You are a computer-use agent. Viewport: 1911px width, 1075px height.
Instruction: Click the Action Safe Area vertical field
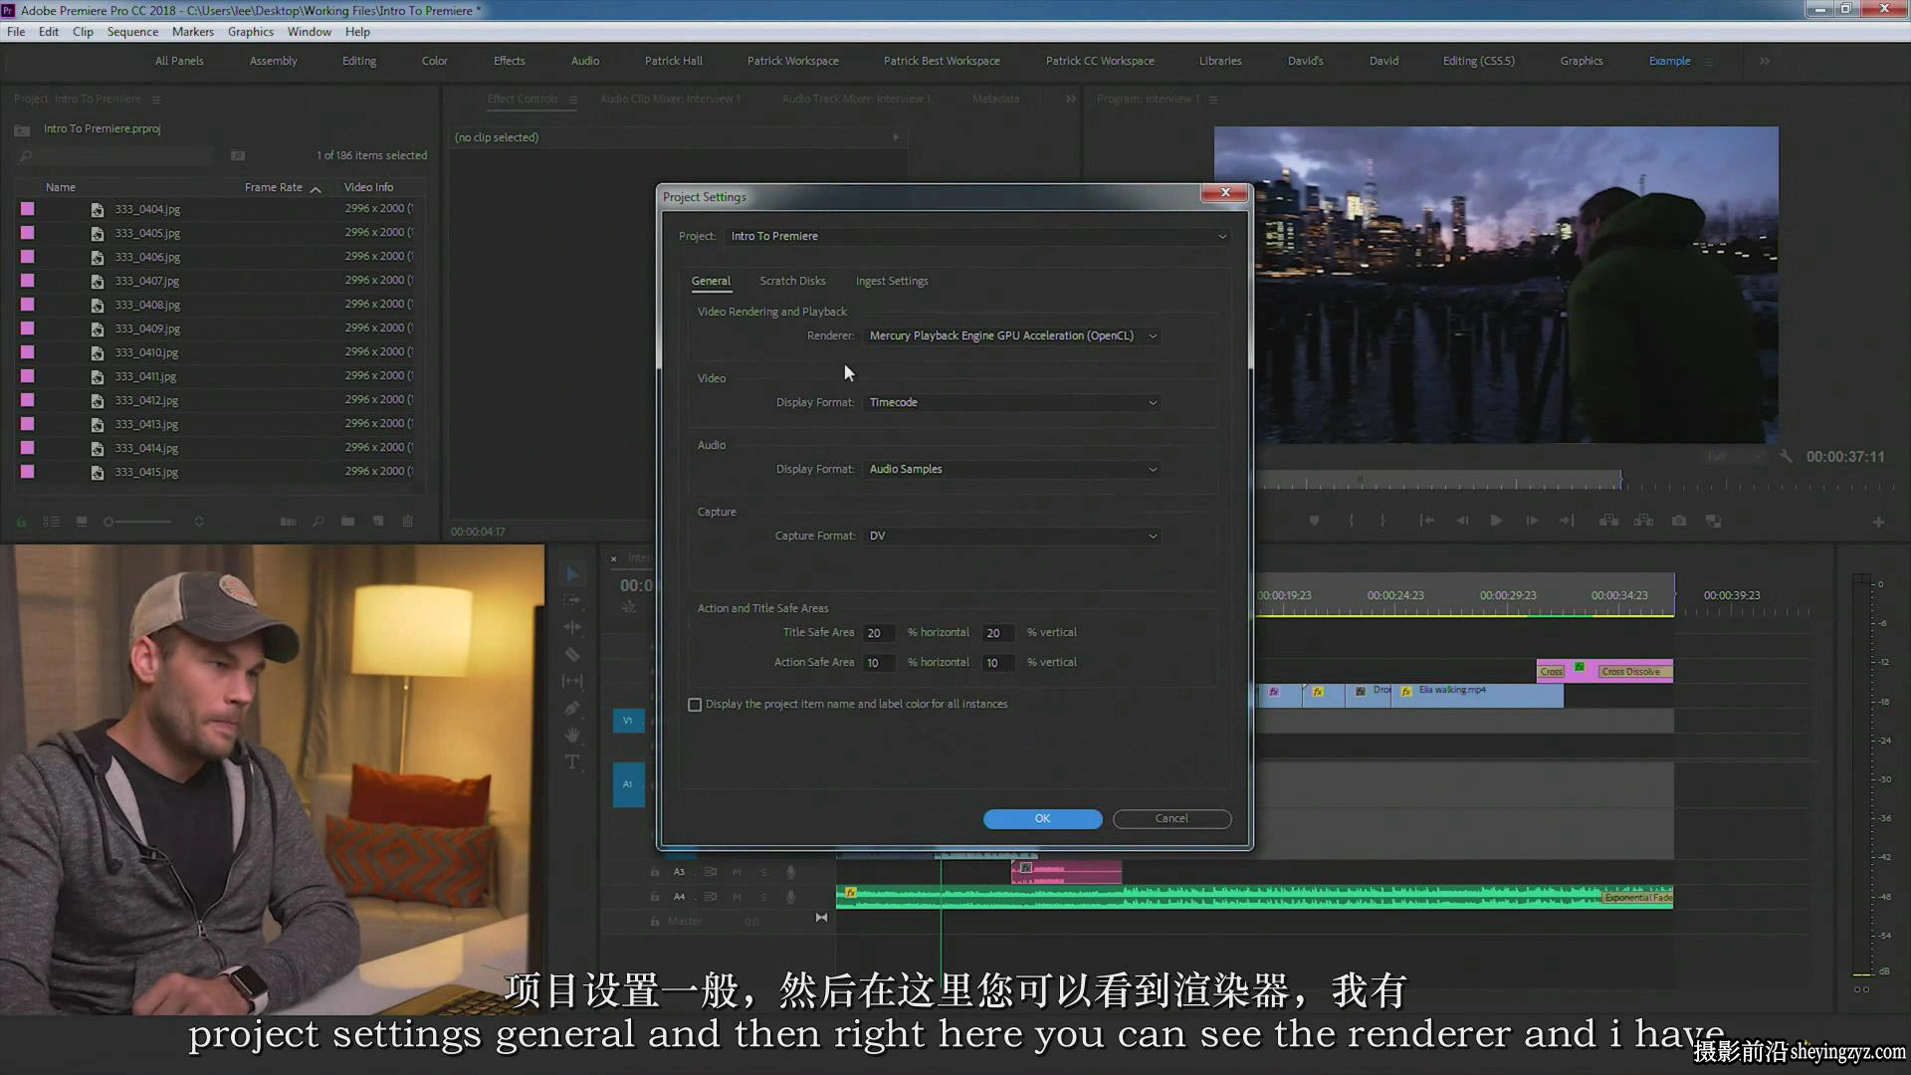click(998, 663)
